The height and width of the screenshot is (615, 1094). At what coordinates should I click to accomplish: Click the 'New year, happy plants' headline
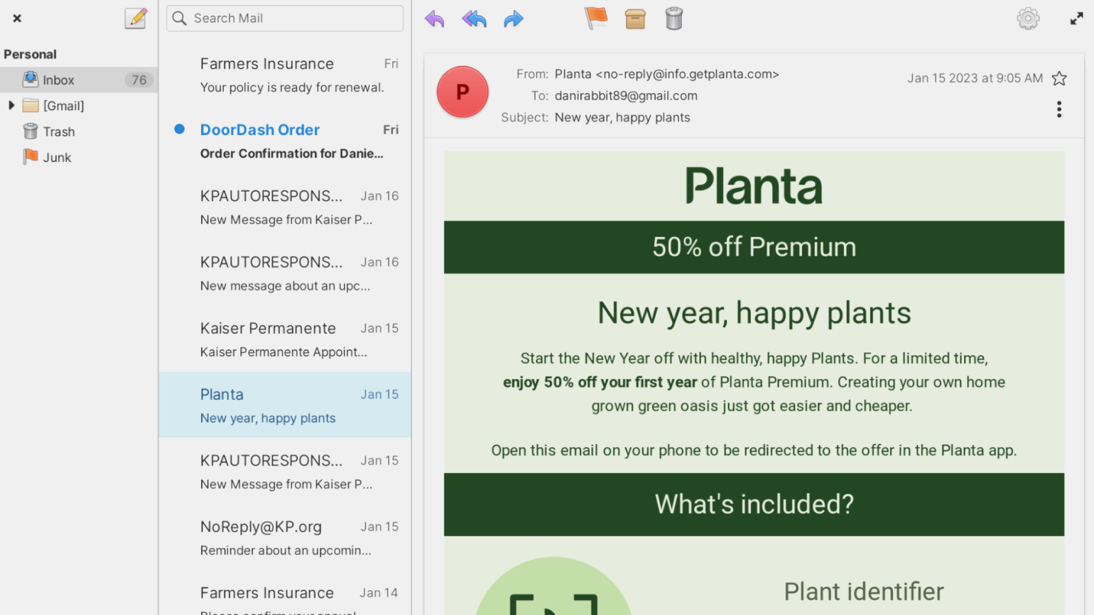tap(754, 313)
